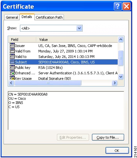Click the Help question mark button
This screenshot has height=158, width=137.
[118, 6]
